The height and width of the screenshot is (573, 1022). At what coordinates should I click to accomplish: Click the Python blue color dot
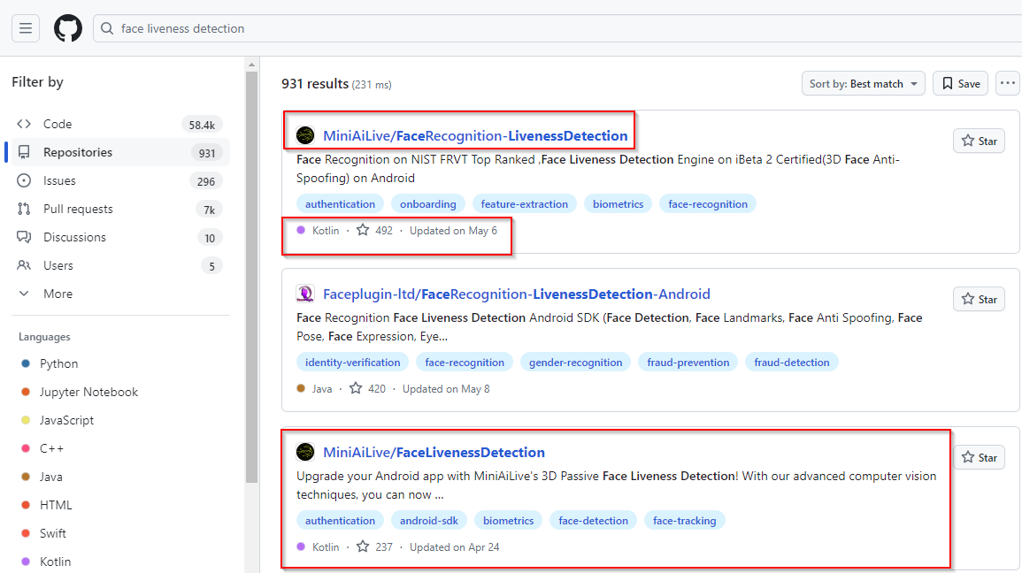click(x=26, y=363)
